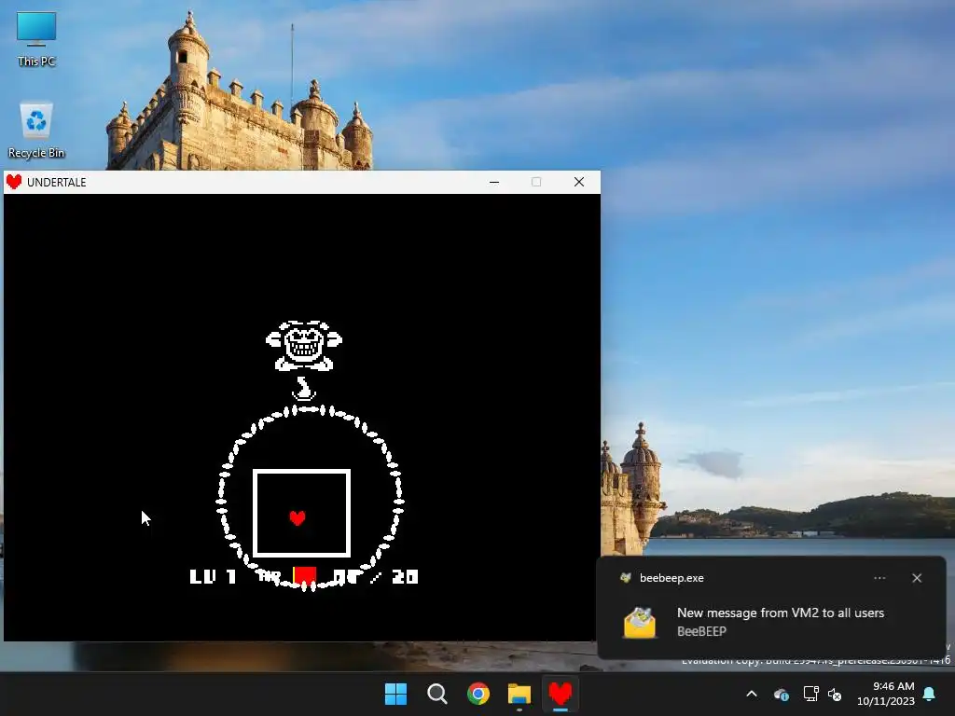This screenshot has height=716, width=955.
Task: Click the LV 1 text in game
Action: 213,576
